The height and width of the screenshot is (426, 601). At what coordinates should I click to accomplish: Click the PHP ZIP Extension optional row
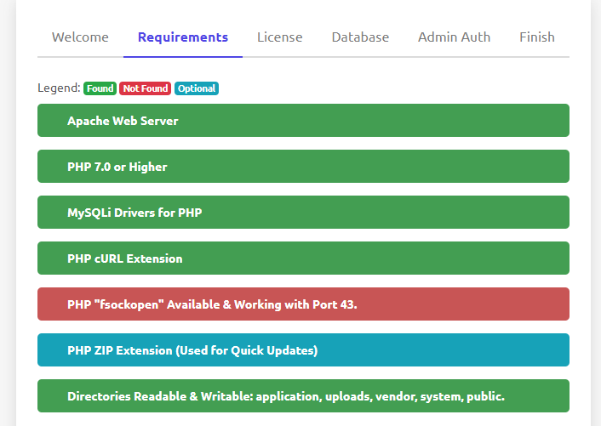point(303,350)
